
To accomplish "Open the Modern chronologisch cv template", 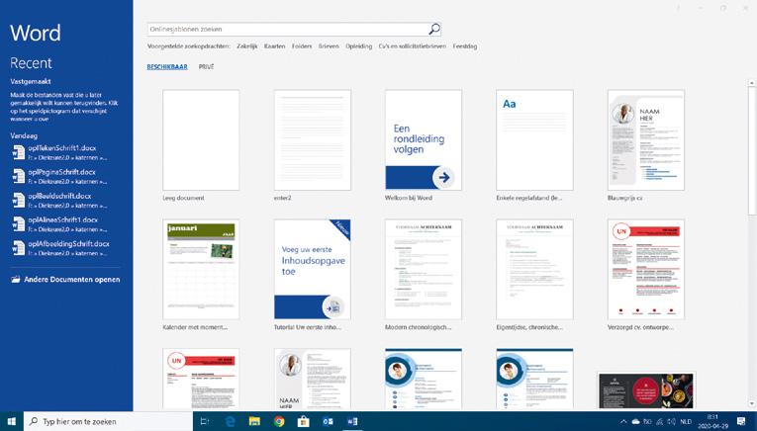I will (x=424, y=269).
